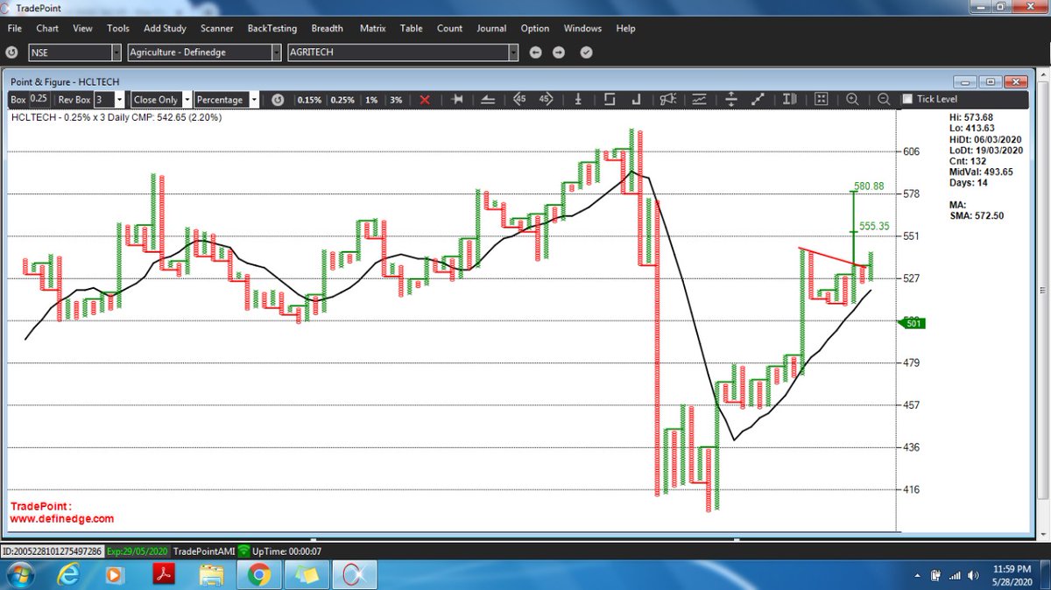
Task: Open the Percentage box type dropdown
Action: [254, 100]
